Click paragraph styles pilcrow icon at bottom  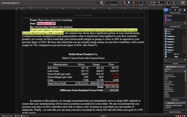click(185, 60)
